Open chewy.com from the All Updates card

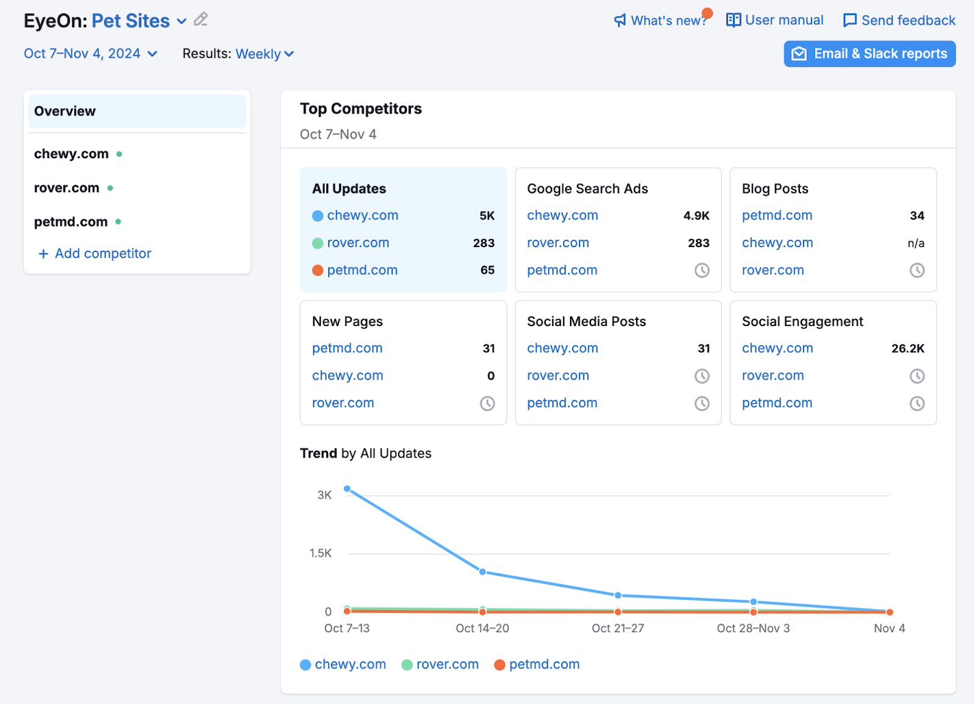pyautogui.click(x=362, y=215)
